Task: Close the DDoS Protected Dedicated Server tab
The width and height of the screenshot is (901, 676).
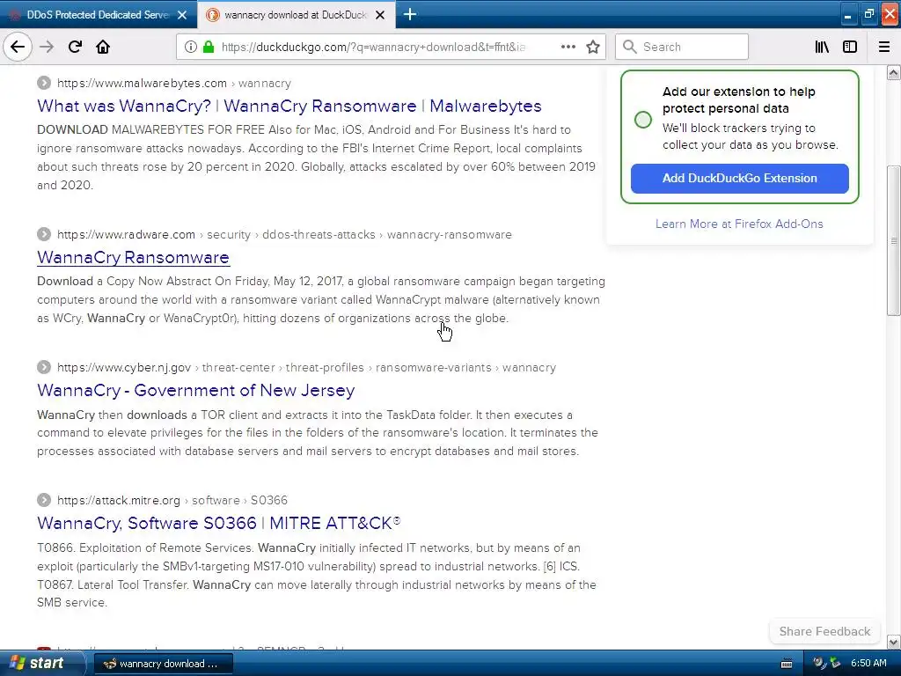Action: point(182,15)
